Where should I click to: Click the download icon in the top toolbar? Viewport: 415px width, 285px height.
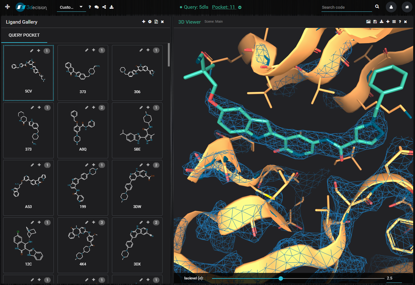(112, 7)
